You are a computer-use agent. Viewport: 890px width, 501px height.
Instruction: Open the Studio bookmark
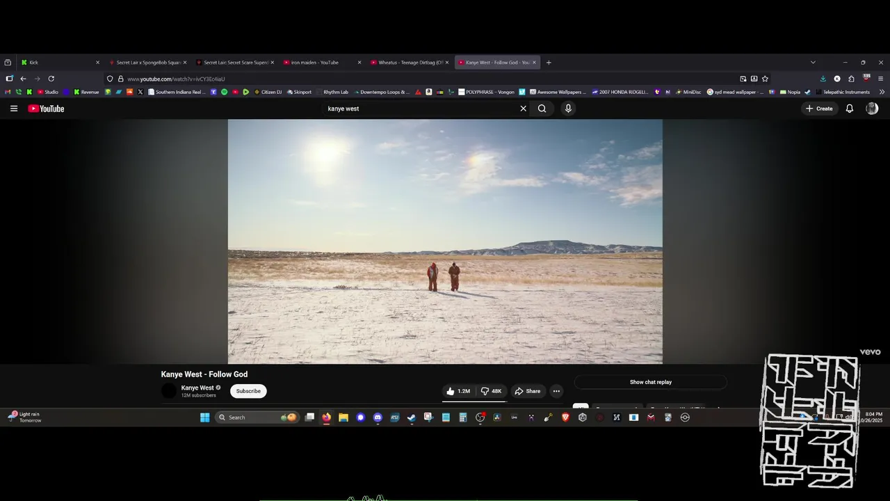[x=48, y=92]
